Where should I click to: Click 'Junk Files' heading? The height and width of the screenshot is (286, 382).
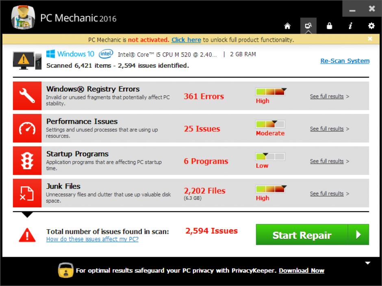[63, 186]
